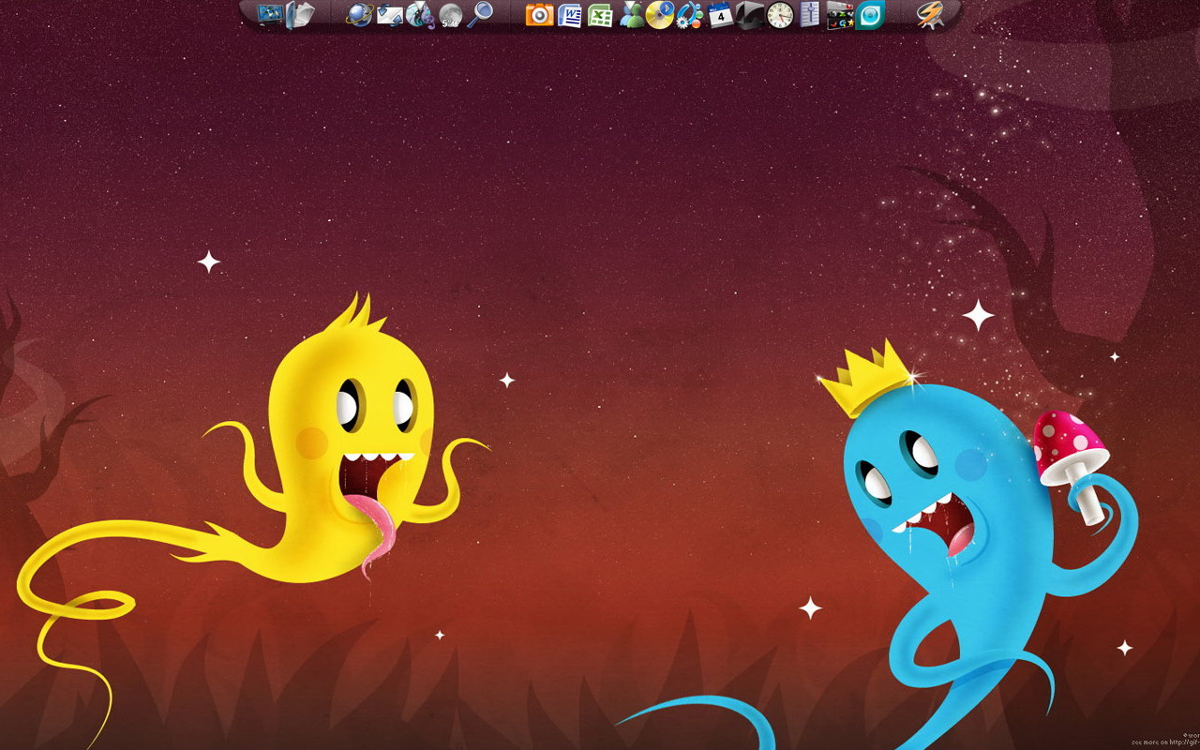The height and width of the screenshot is (750, 1200).
Task: Launch Microsoft Word from the dock
Action: point(569,14)
